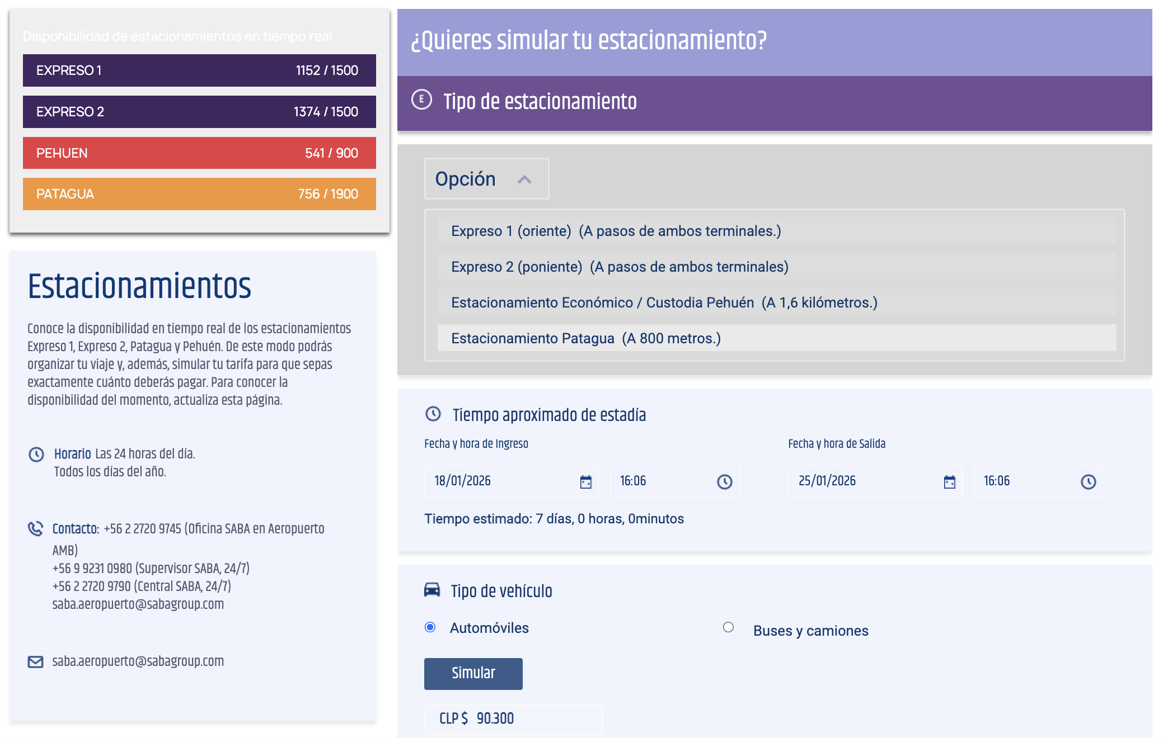Image resolution: width=1163 pixels, height=738 pixels.
Task: Open the clock icon next to ingreso time
Action: (725, 481)
